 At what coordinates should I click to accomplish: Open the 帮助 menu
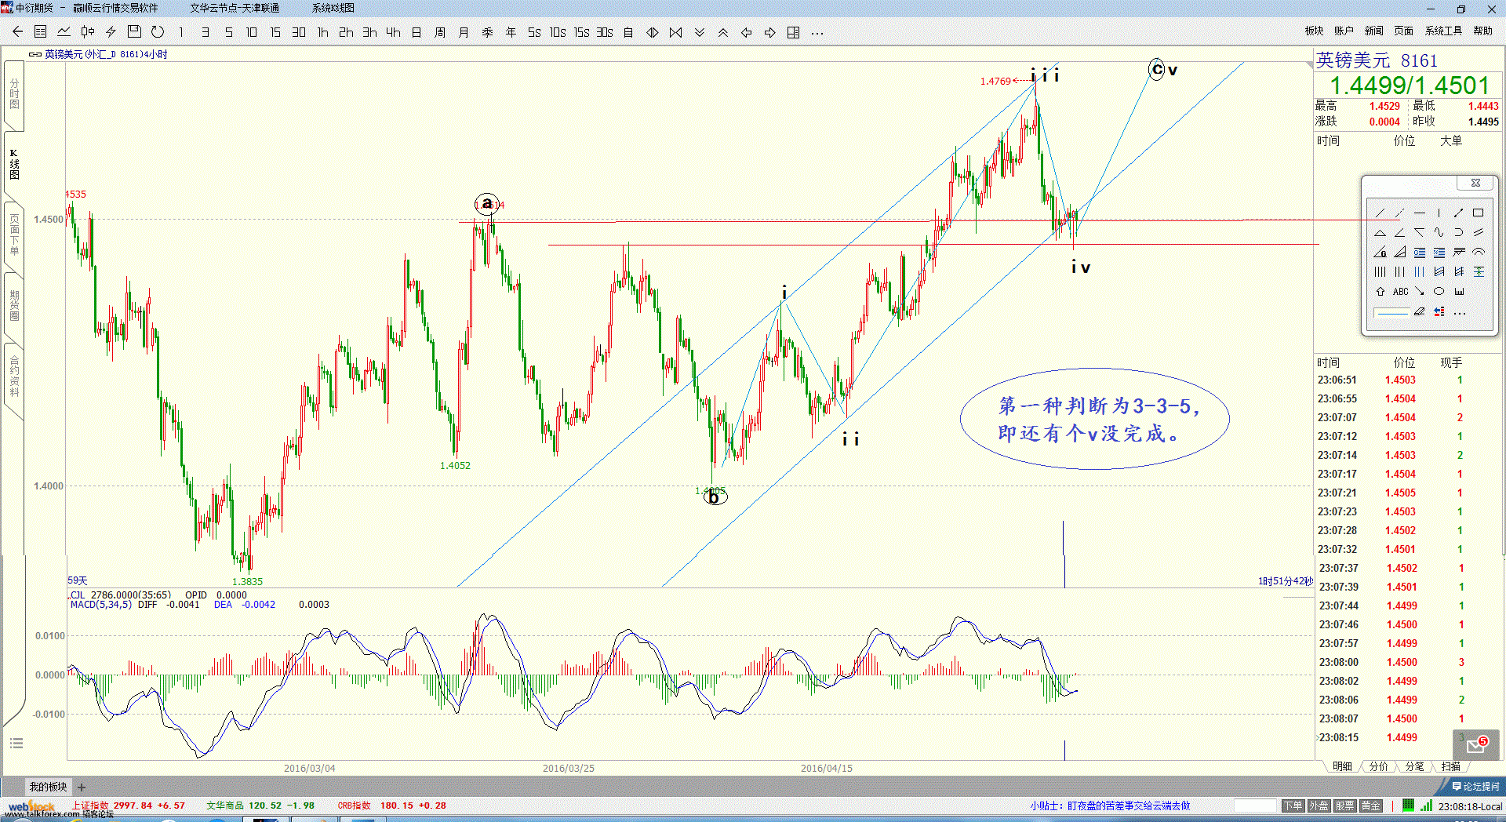click(1482, 31)
